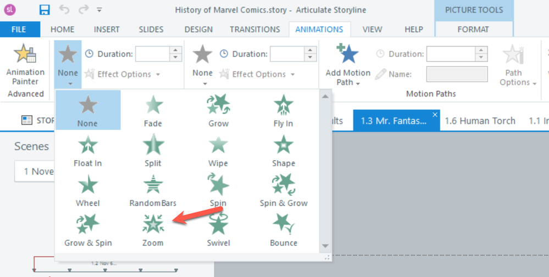This screenshot has width=549, height=277.
Task: Click the File button
Action: pyautogui.click(x=20, y=30)
